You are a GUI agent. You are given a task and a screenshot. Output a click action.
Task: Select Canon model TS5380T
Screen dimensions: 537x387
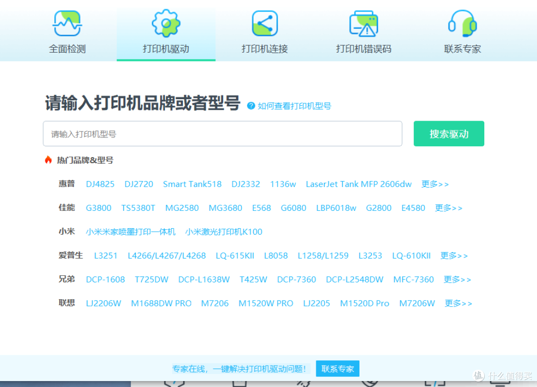tap(138, 208)
